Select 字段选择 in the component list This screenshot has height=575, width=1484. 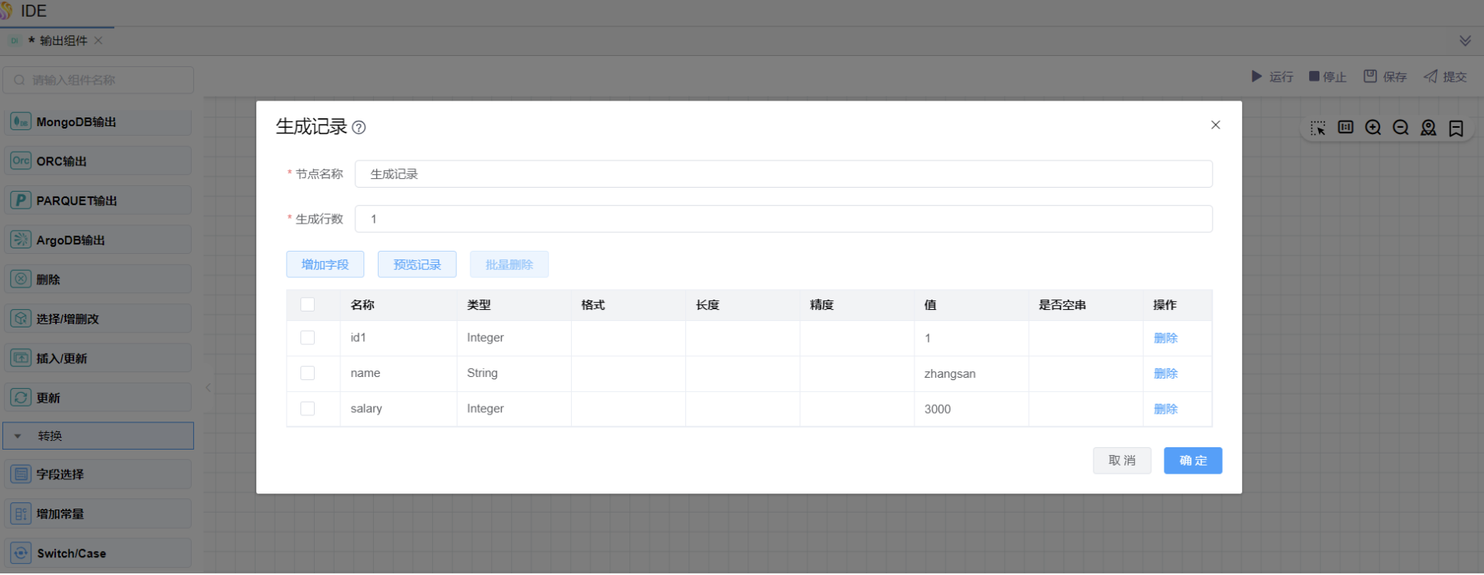tap(60, 474)
